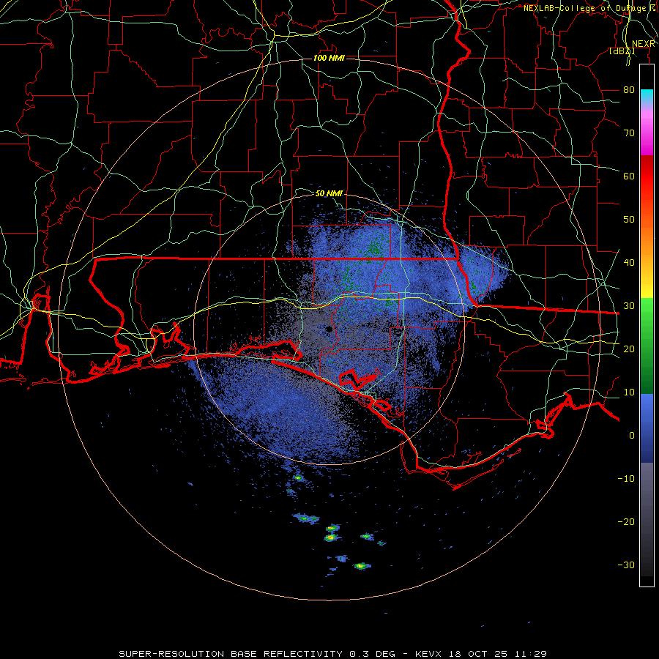The image size is (659, 659).
Task: Click the "100 NMI" range ring label
Action: [329, 58]
